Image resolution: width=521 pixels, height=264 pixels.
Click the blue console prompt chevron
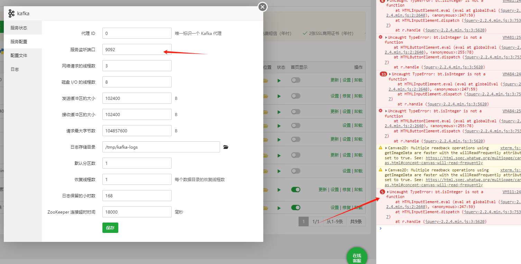381,228
